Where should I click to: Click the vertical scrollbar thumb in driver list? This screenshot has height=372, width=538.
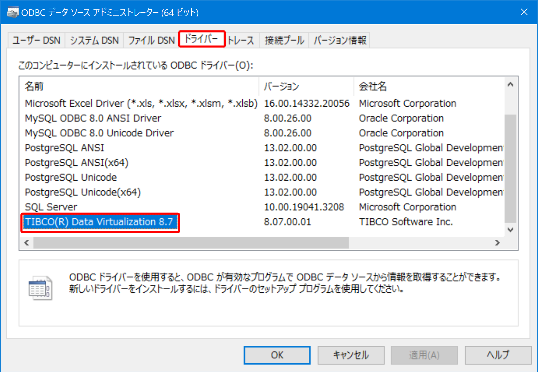510,169
